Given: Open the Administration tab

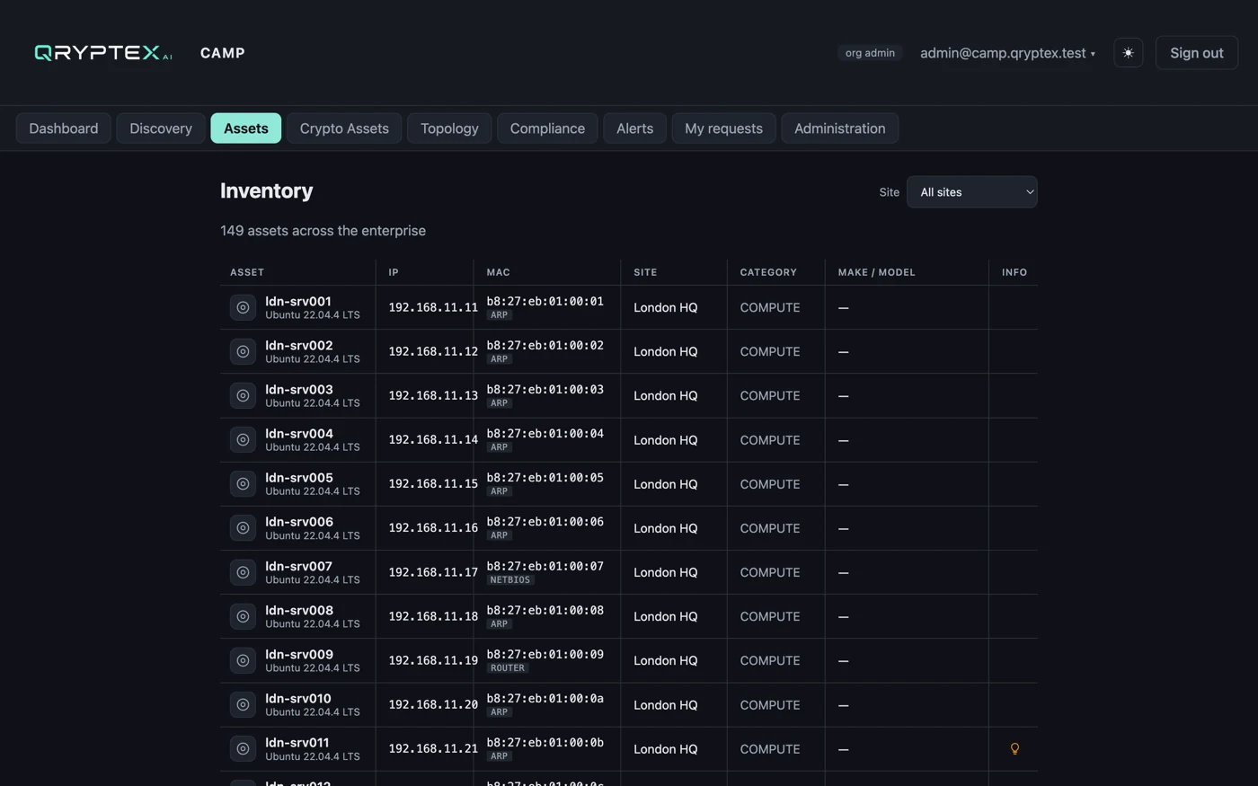Looking at the screenshot, I should (839, 128).
